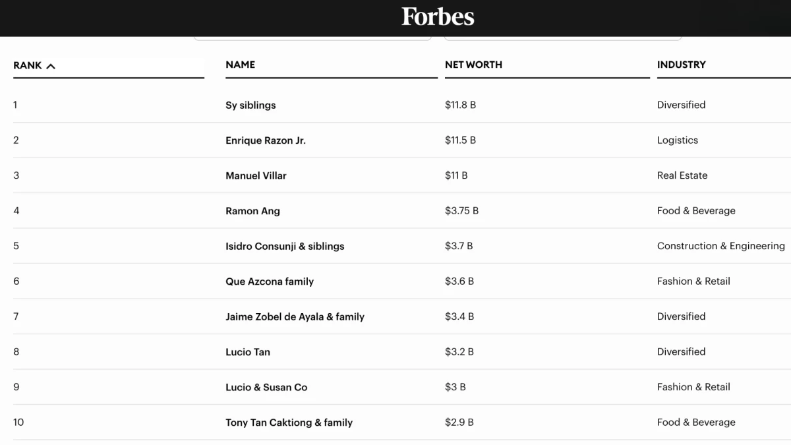Open the Lucio & Susan Co profile
The height and width of the screenshot is (445, 791).
pos(266,388)
